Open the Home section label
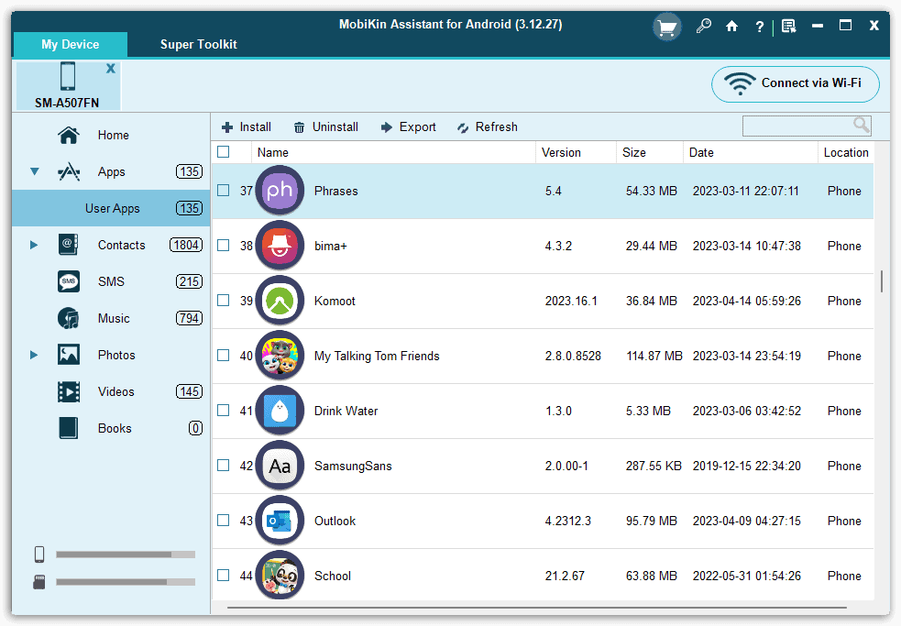Image resolution: width=901 pixels, height=626 pixels. pyautogui.click(x=114, y=135)
